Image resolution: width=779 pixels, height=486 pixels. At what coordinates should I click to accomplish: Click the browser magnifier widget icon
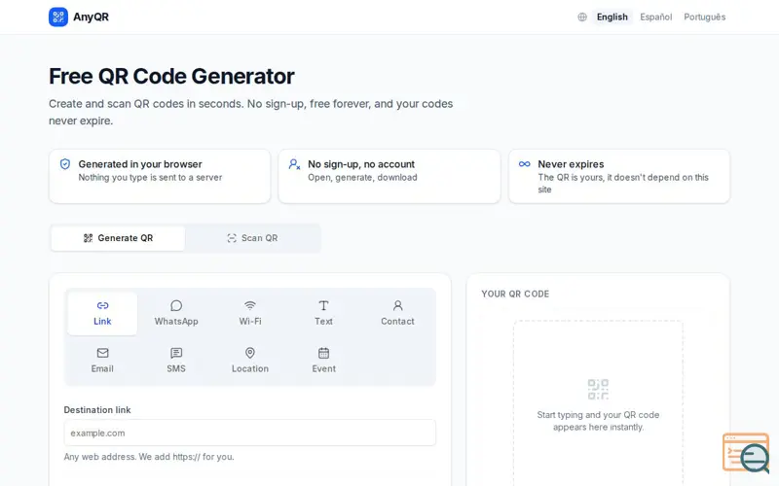[x=746, y=453]
